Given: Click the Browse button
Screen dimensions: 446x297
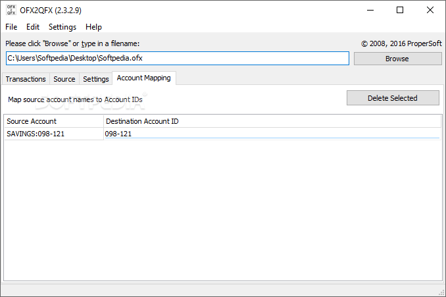Looking at the screenshot, I should point(397,59).
